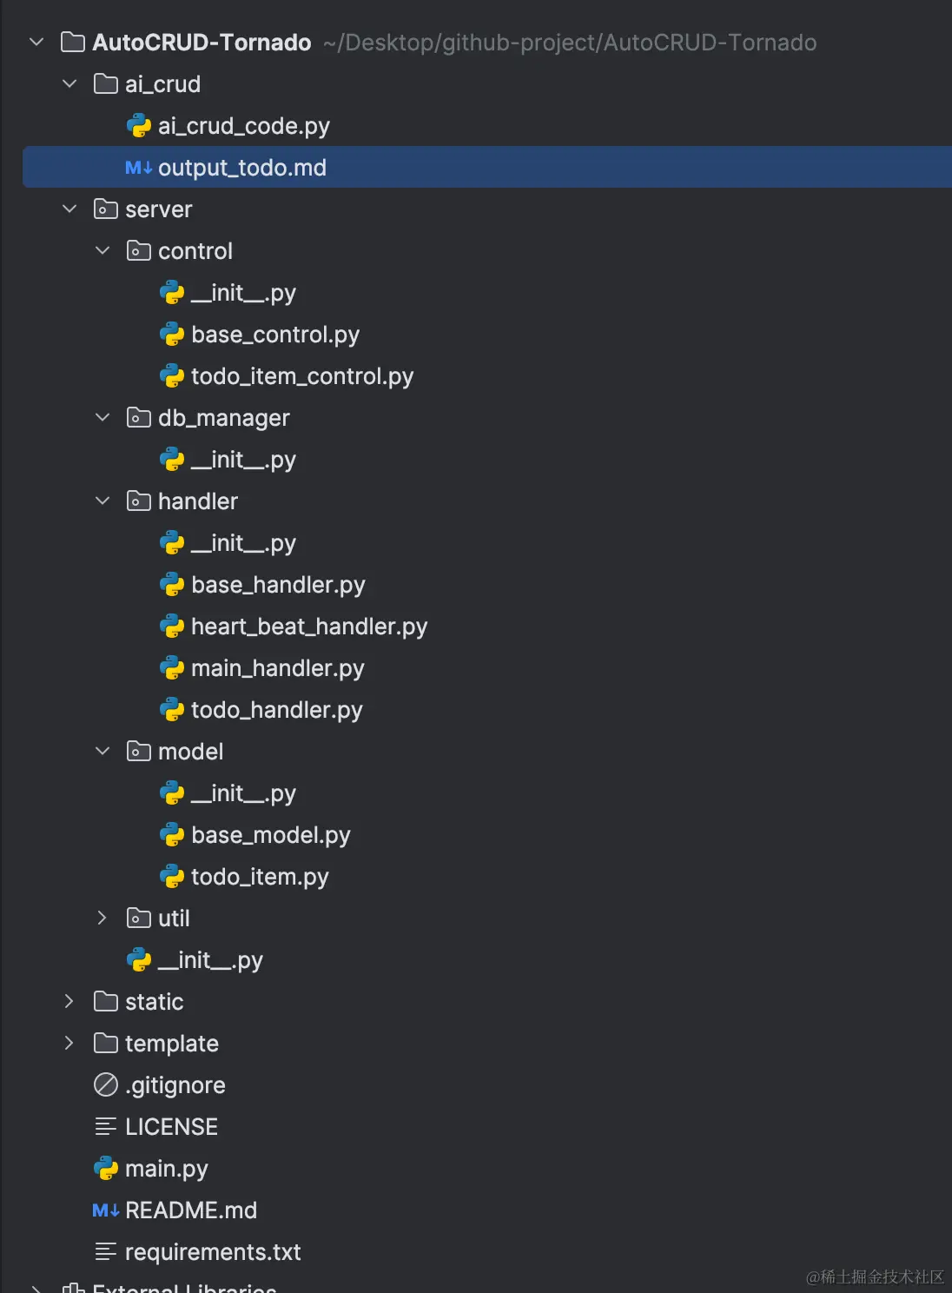Collapse the ai_crud folder
952x1293 pixels.
click(x=69, y=84)
